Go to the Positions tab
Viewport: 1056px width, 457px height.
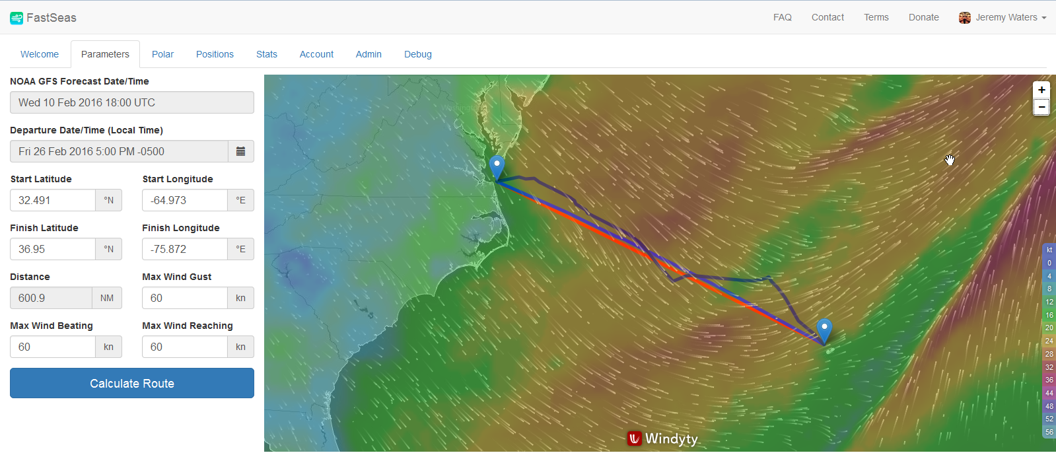click(215, 54)
